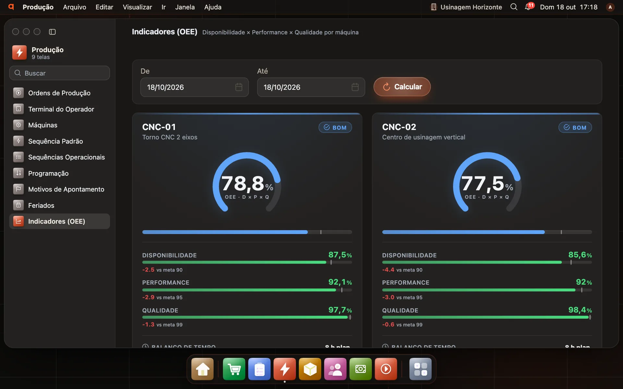The width and height of the screenshot is (623, 389).
Task: Open the Produção menu in menu bar
Action: pyautogui.click(x=38, y=7)
